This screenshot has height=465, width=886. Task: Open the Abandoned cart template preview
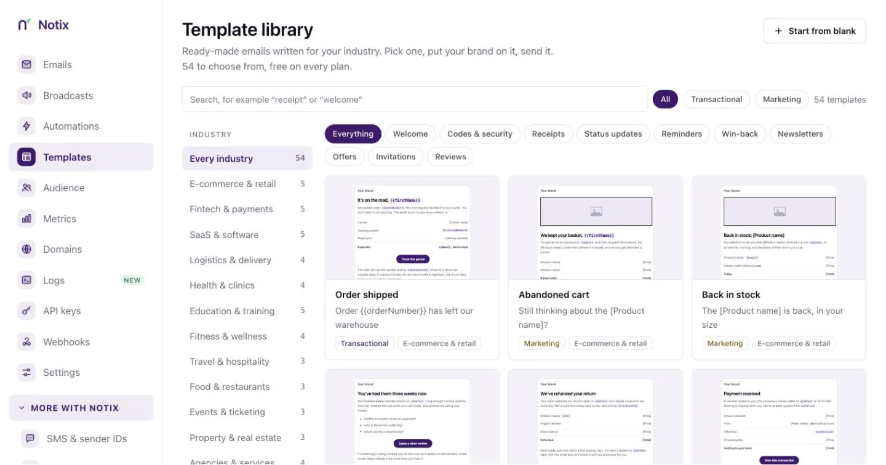pyautogui.click(x=596, y=228)
